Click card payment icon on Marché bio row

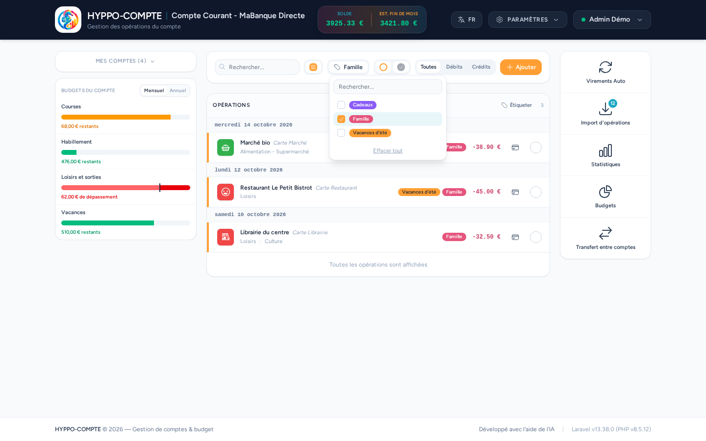(x=515, y=147)
